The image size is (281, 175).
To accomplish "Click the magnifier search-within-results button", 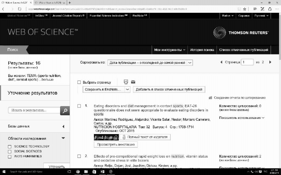I will coord(65,111).
